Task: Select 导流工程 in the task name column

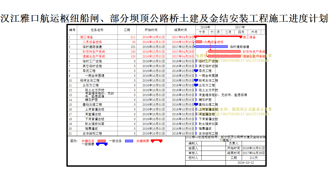Action: click(x=89, y=71)
